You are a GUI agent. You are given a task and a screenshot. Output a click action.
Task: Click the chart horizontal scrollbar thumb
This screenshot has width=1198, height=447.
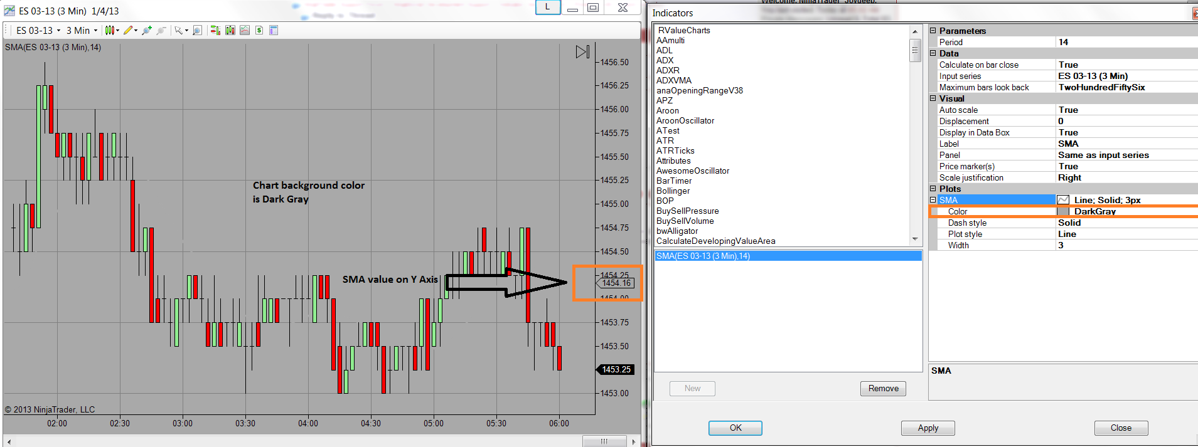click(x=604, y=442)
